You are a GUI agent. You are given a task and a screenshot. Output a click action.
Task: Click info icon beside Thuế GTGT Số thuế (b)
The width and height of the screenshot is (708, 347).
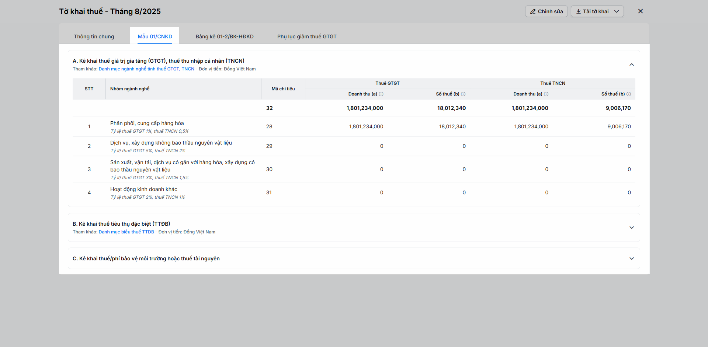tap(463, 94)
